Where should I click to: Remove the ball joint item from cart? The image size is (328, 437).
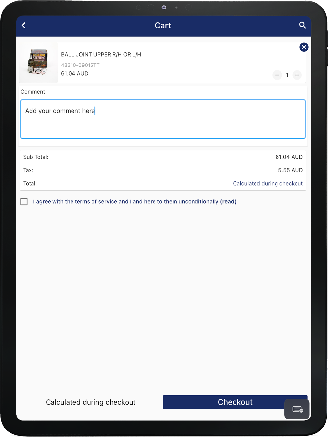click(304, 47)
